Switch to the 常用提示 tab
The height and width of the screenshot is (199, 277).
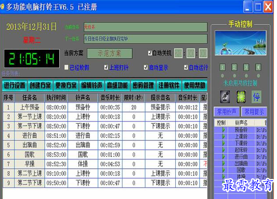coord(254,112)
